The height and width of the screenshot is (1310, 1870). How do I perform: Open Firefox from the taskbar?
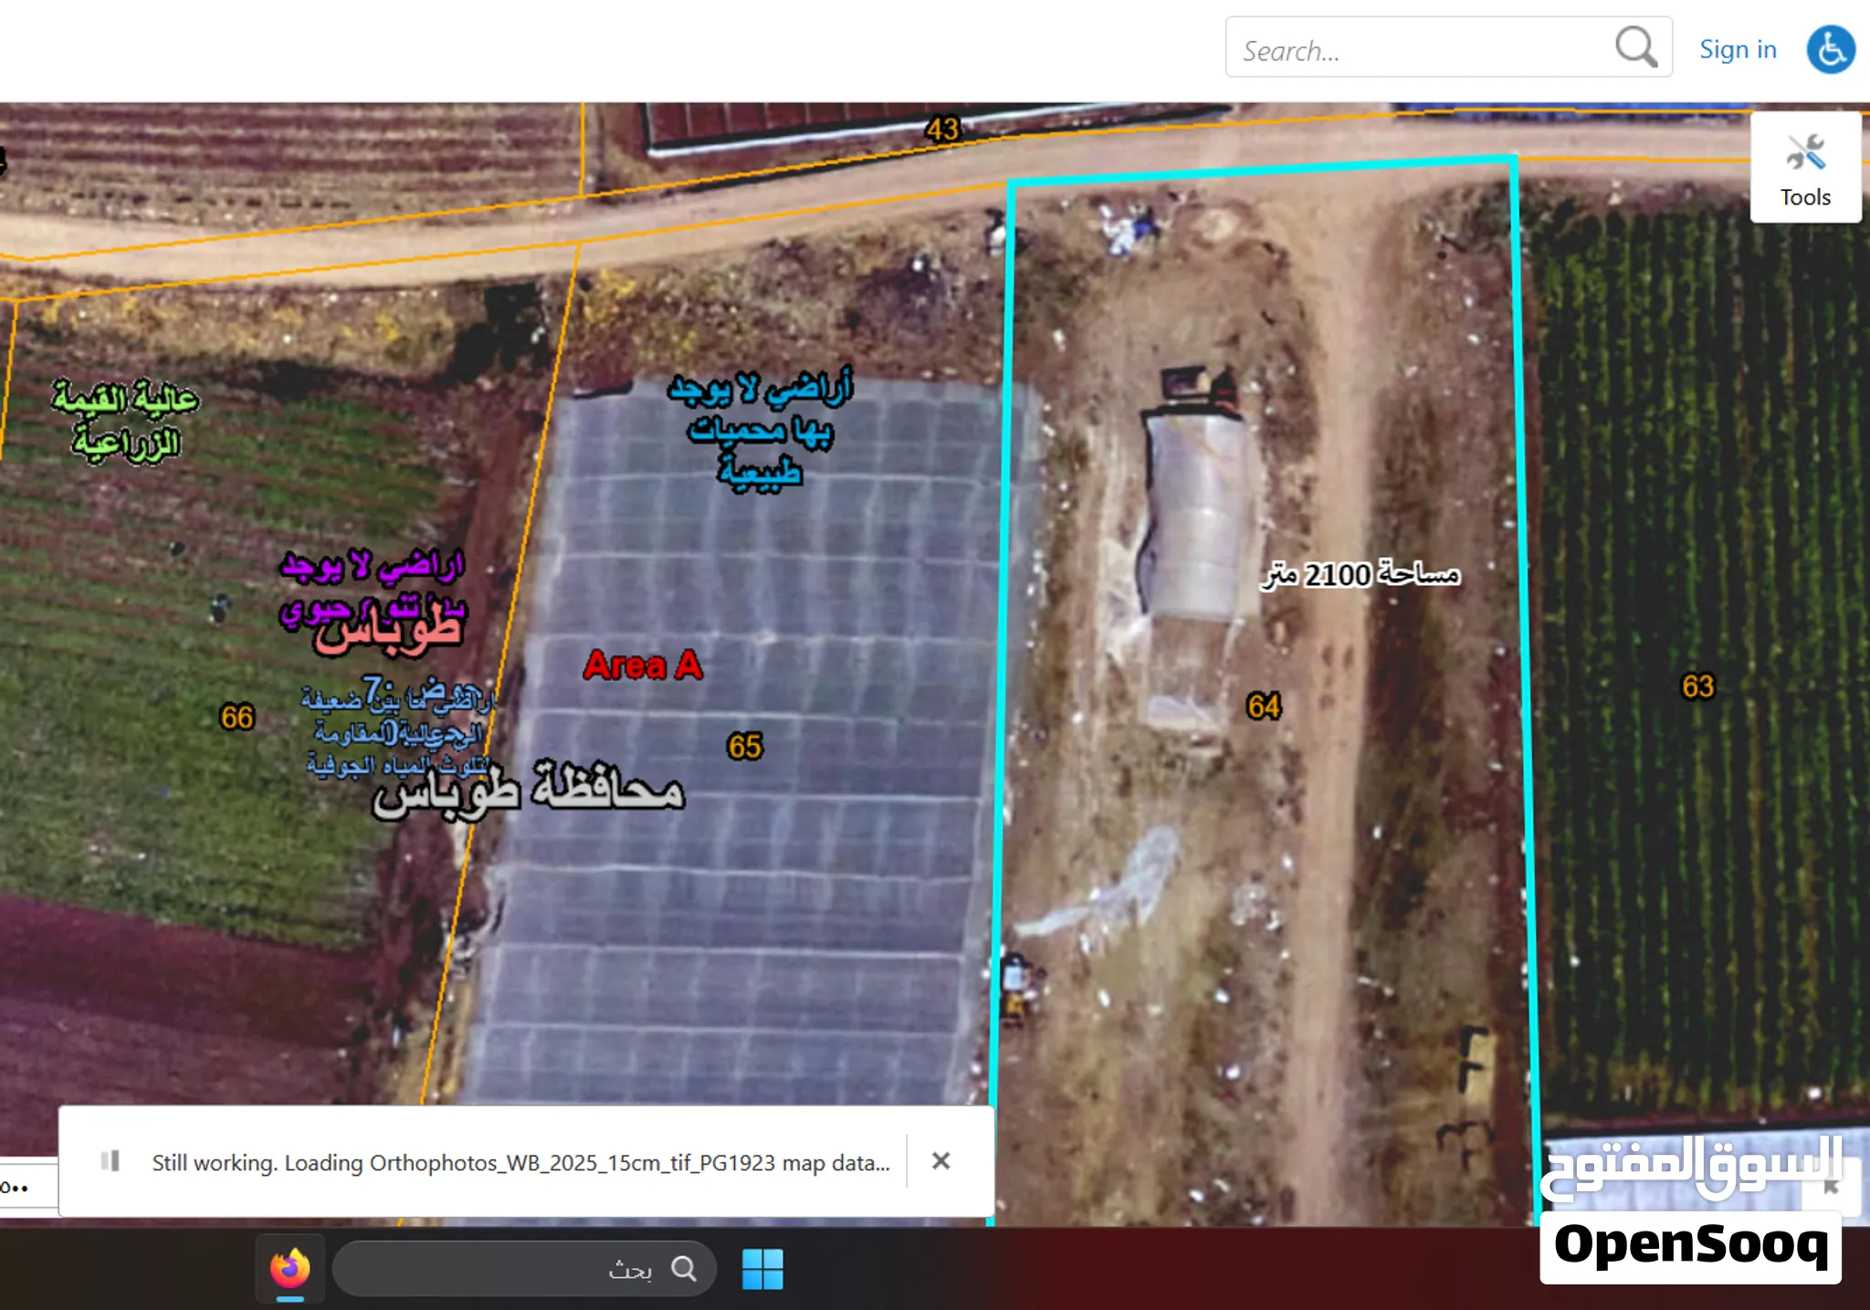pyautogui.click(x=290, y=1269)
